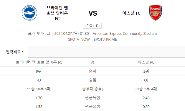Screen dimensions: 185x111
Task: Click American Express Community Stadium venue
Action: tap(125, 34)
